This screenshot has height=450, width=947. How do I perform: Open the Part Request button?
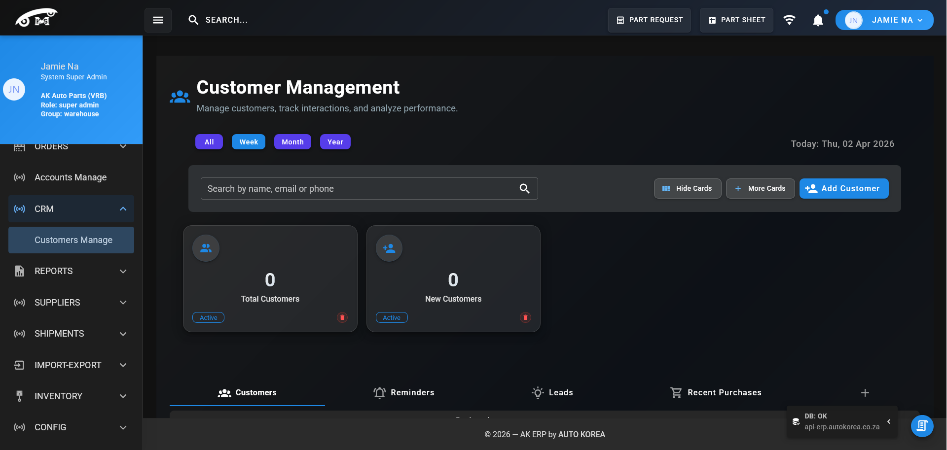pos(649,20)
